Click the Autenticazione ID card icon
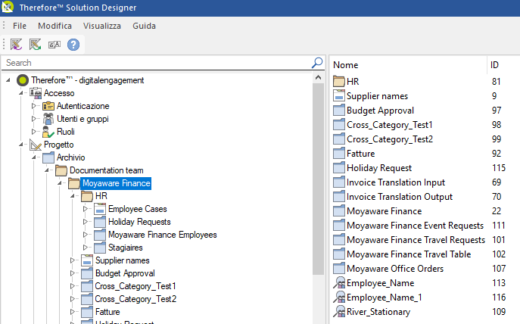520x324 pixels. coord(48,106)
